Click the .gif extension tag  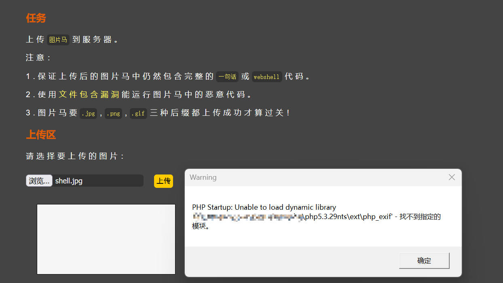coord(138,113)
